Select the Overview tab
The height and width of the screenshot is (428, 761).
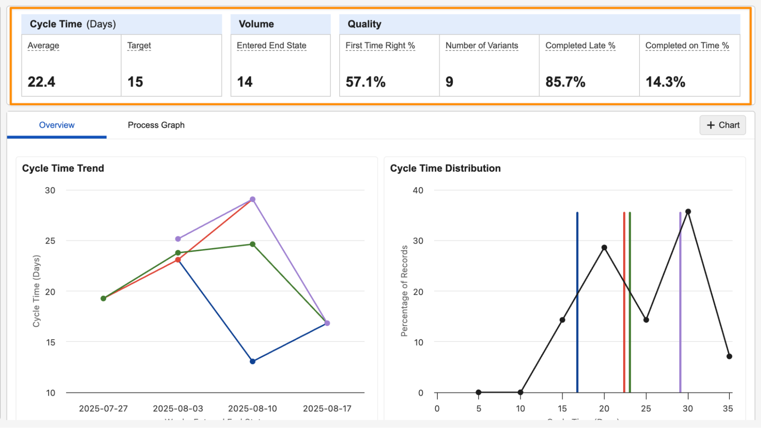(57, 125)
